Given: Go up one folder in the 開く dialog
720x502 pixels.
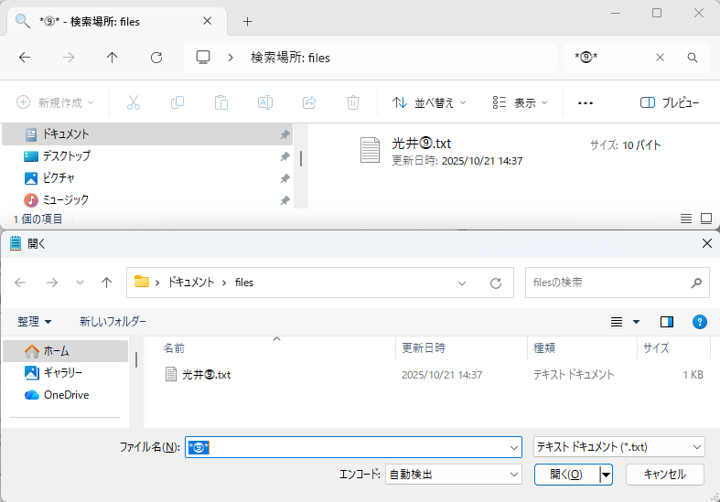Looking at the screenshot, I should point(106,283).
